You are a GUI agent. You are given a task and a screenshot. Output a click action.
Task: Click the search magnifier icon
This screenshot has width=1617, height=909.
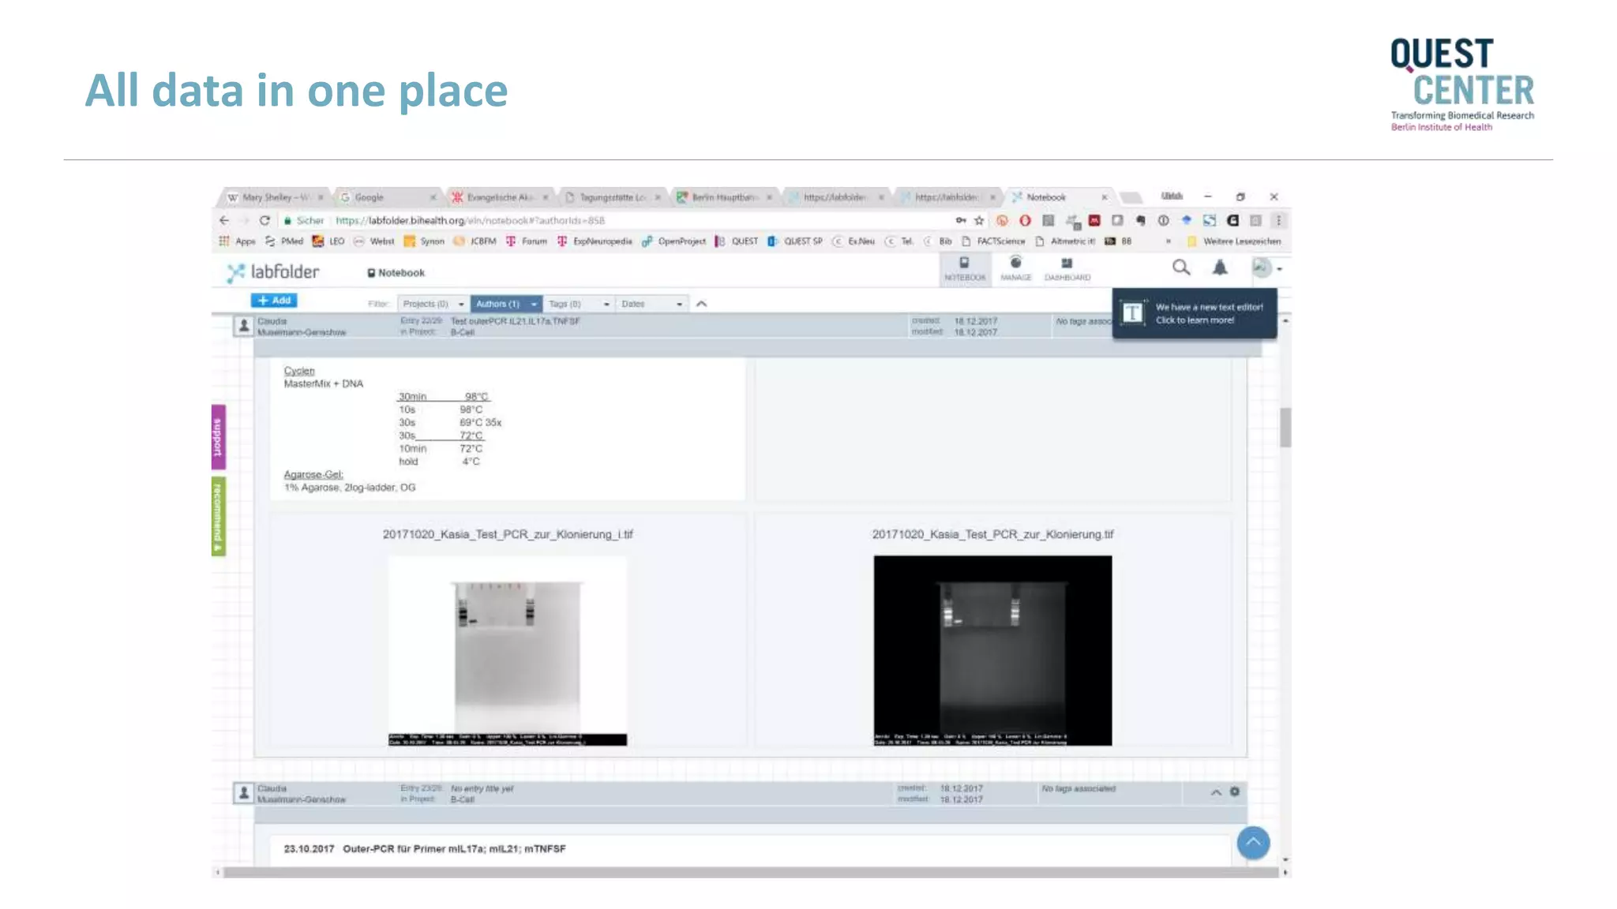1180,267
